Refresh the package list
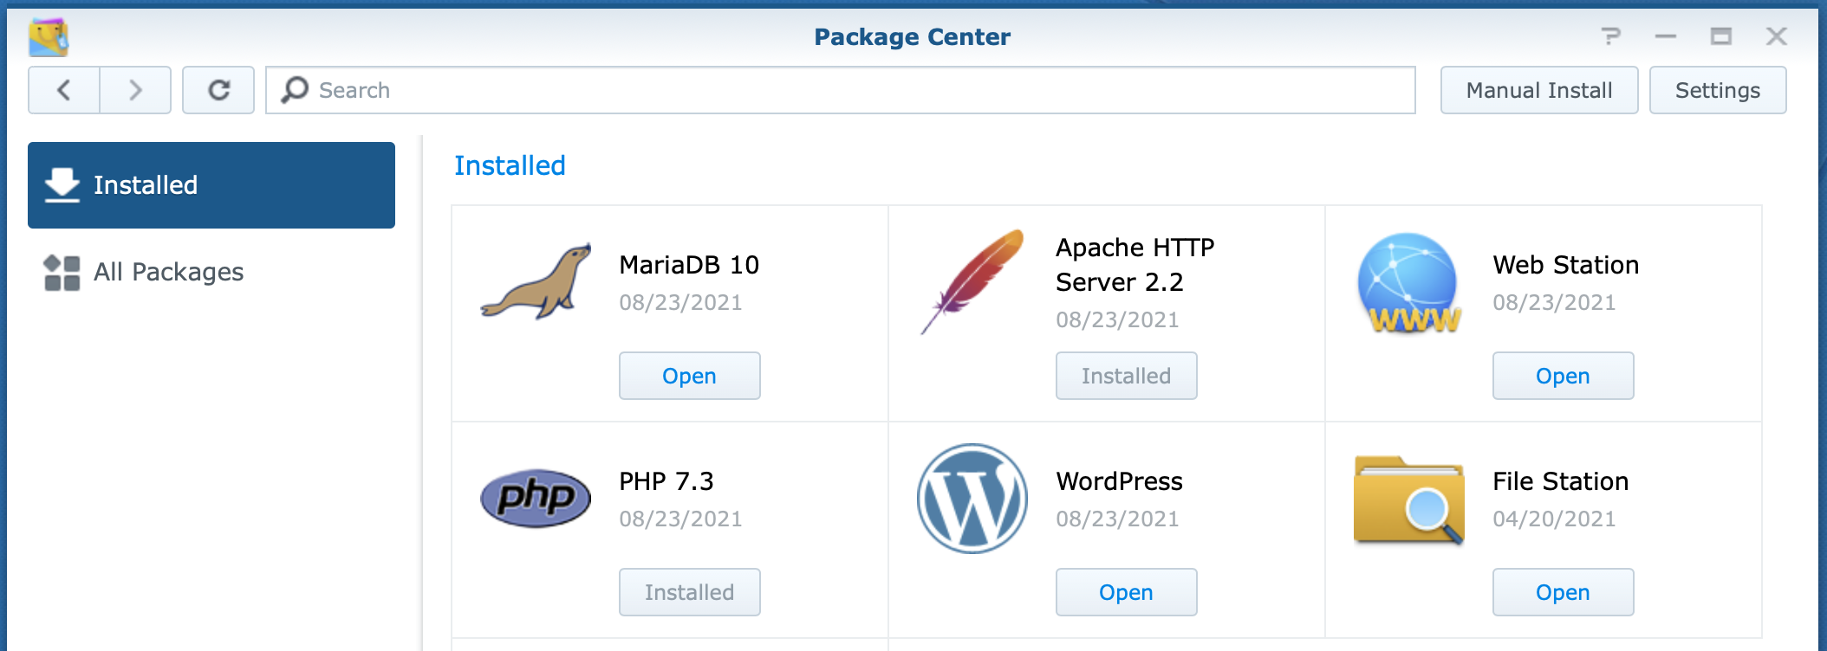 click(x=218, y=90)
